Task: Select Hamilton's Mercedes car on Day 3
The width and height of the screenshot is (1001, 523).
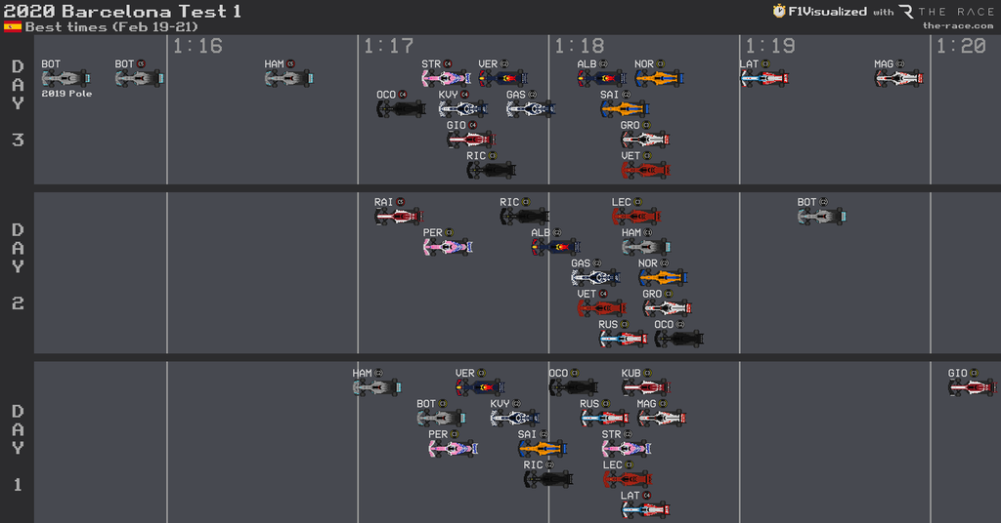Action: coord(289,78)
